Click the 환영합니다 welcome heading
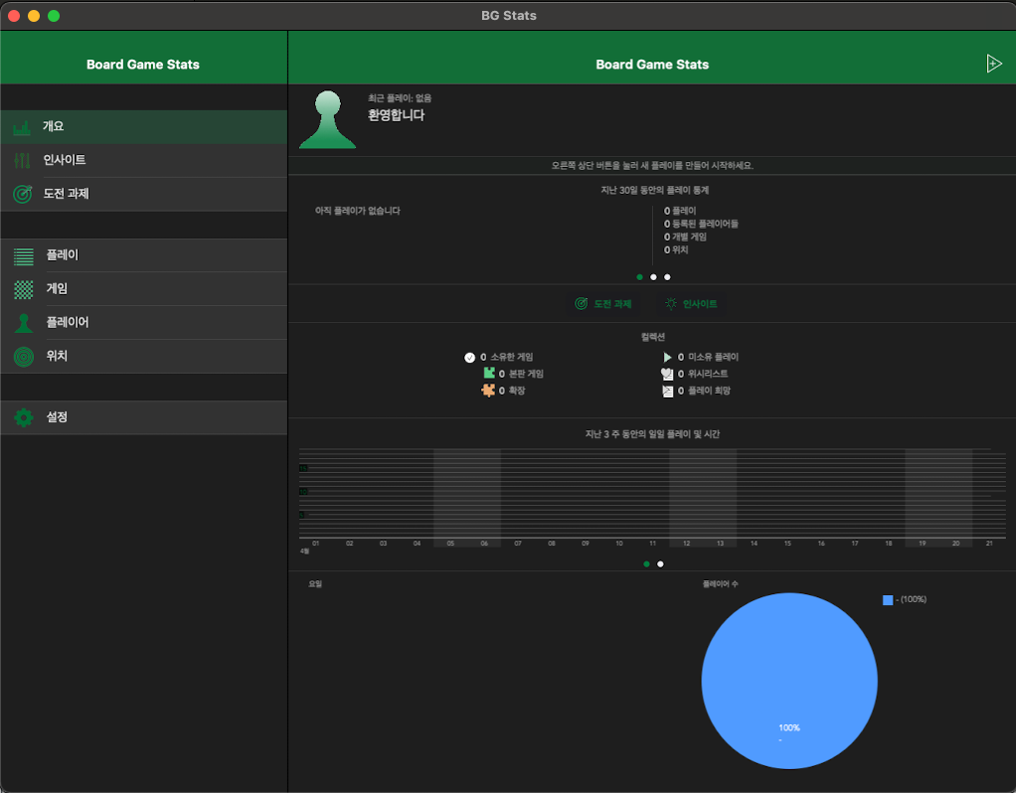Screen dimensions: 1016x793 point(396,115)
